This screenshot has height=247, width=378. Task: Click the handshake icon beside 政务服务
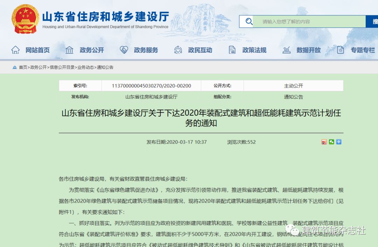[x=124, y=50]
